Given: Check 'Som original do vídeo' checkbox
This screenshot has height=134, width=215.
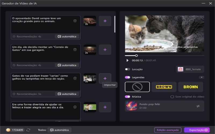Looking at the screenshot, I should 172,97.
